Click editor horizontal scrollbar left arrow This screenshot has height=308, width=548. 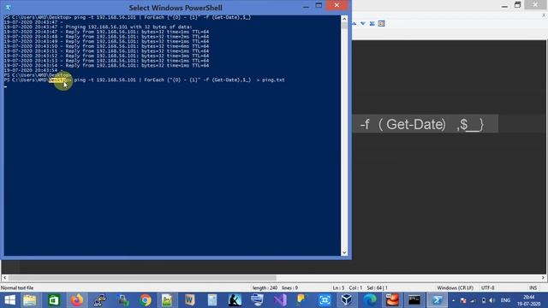click(4, 278)
